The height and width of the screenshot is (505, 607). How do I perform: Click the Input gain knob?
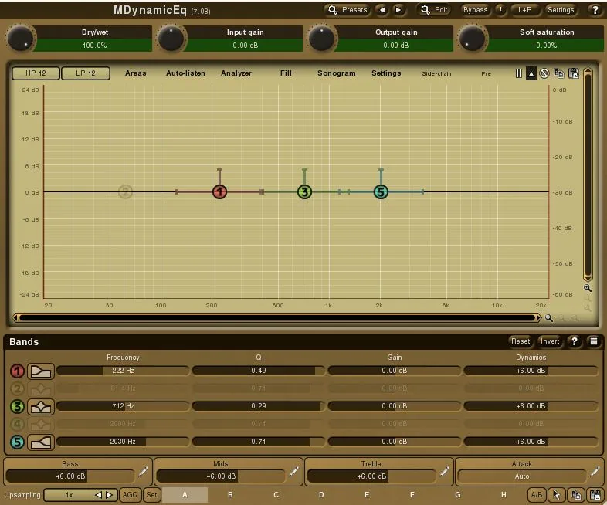[171, 39]
